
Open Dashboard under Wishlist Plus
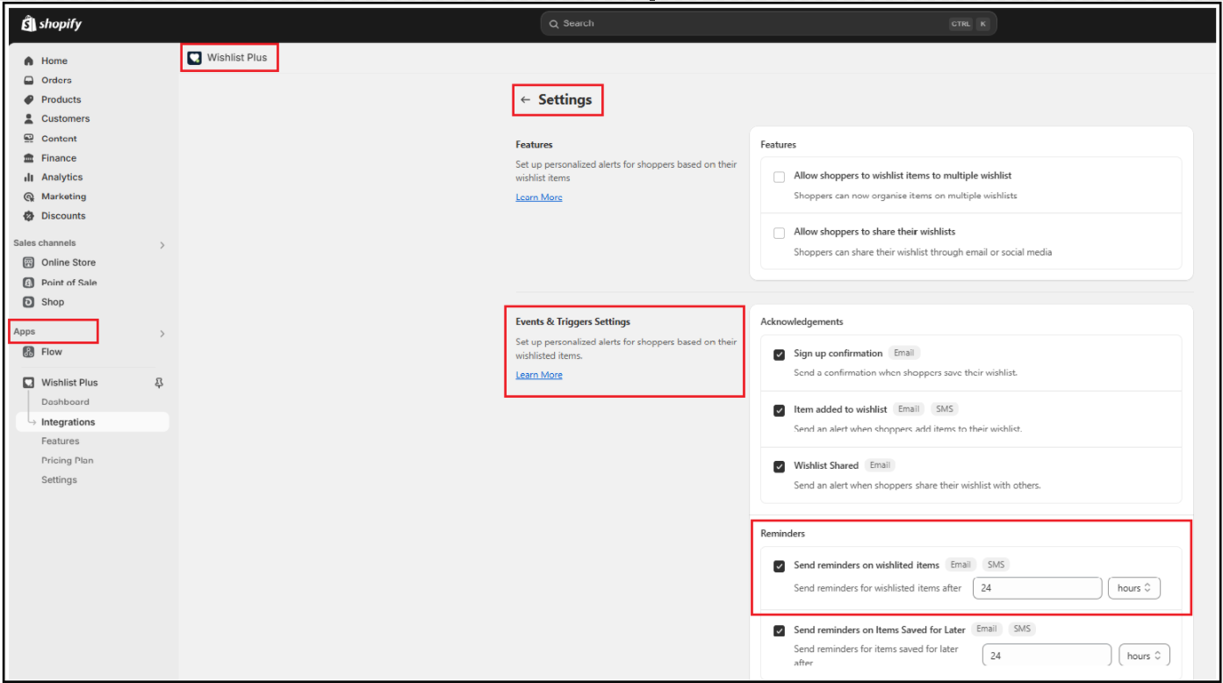(x=65, y=402)
